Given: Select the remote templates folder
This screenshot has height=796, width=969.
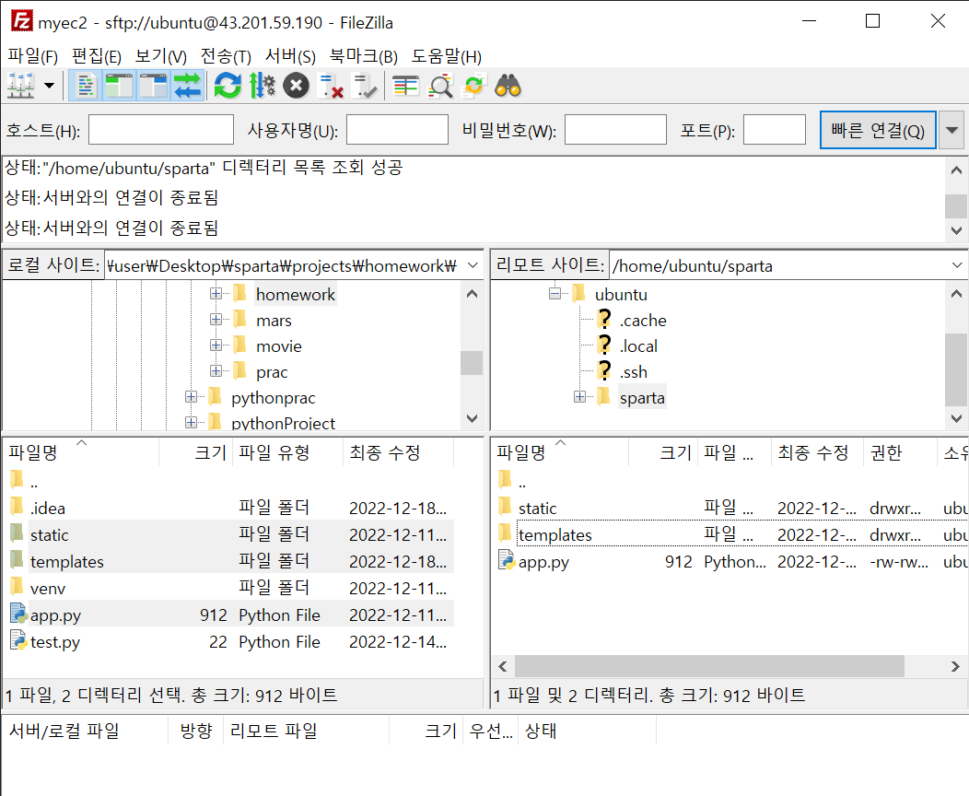Looking at the screenshot, I should (731, 534).
